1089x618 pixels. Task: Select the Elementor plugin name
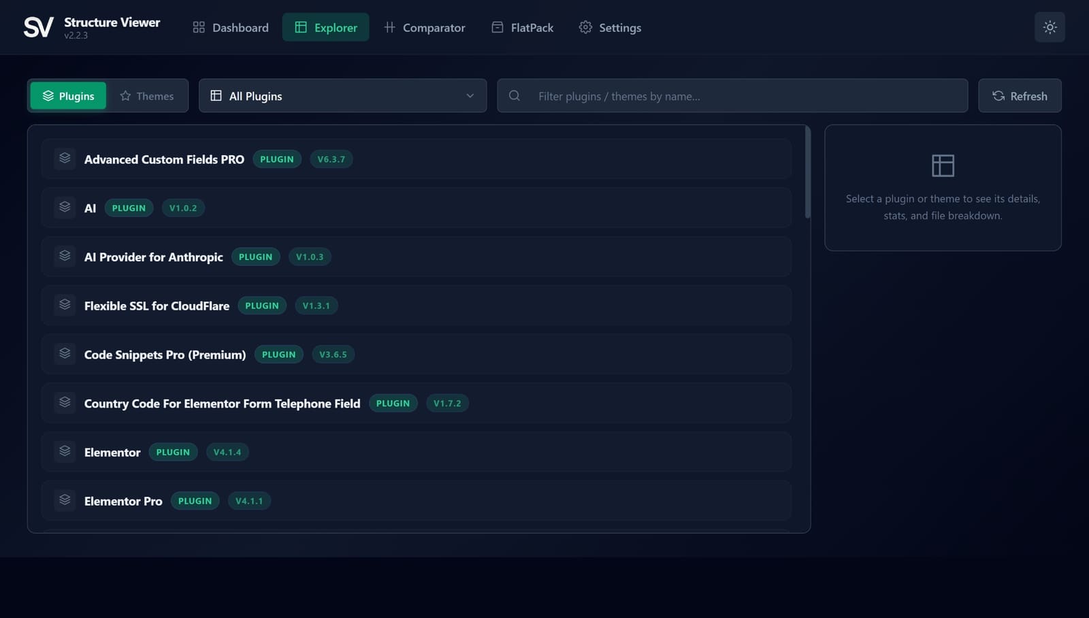click(112, 453)
